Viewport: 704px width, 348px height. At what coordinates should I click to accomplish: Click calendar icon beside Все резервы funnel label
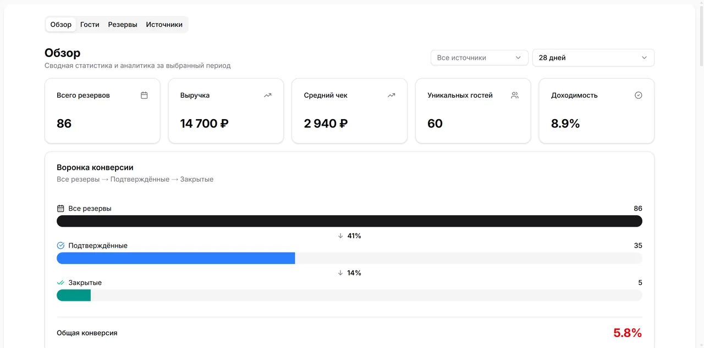(61, 209)
